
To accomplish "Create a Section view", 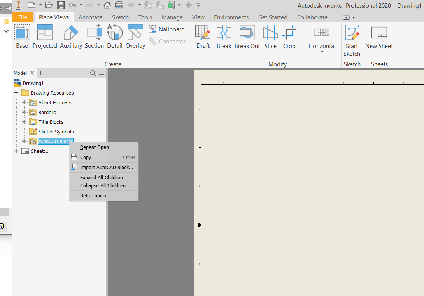I will (94, 37).
